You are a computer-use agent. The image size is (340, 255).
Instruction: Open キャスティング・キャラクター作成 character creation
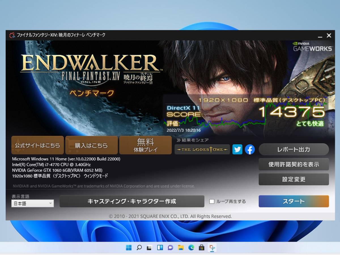coord(132,201)
